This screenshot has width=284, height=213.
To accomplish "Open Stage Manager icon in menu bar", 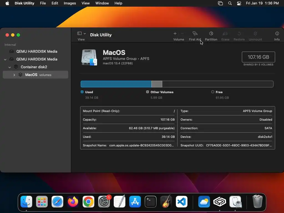I will point(220,3).
